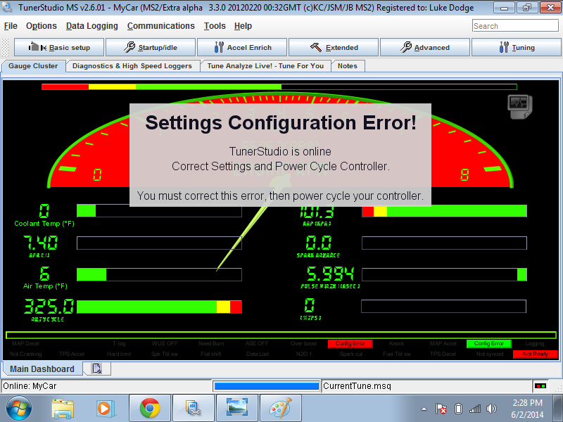Open the Communications menu
Viewport: 563px width, 422px height.
161,26
